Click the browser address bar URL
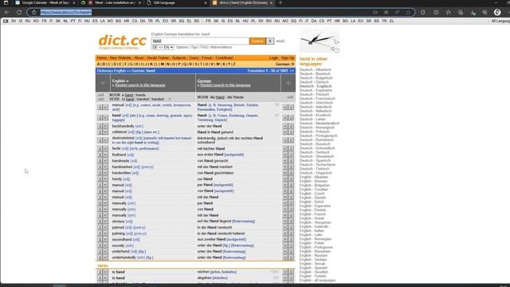510x287 pixels. [x=66, y=13]
